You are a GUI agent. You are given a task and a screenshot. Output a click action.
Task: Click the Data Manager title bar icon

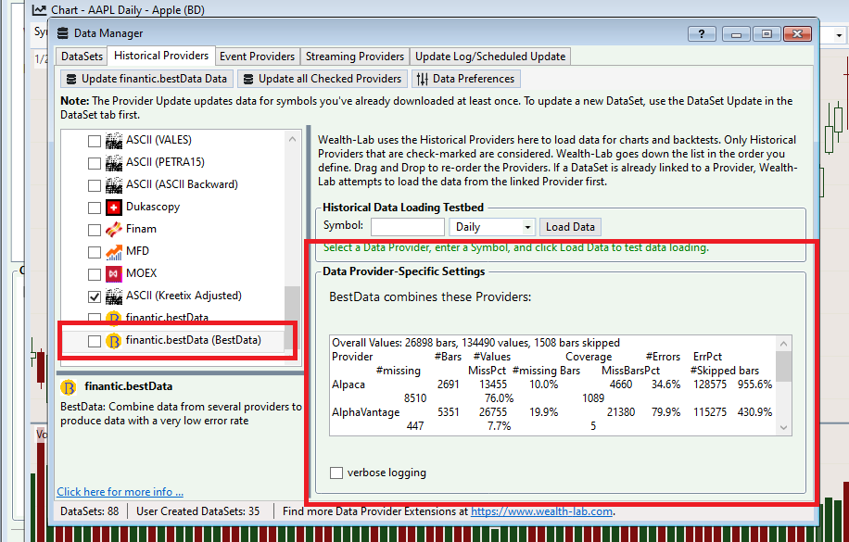(x=63, y=33)
